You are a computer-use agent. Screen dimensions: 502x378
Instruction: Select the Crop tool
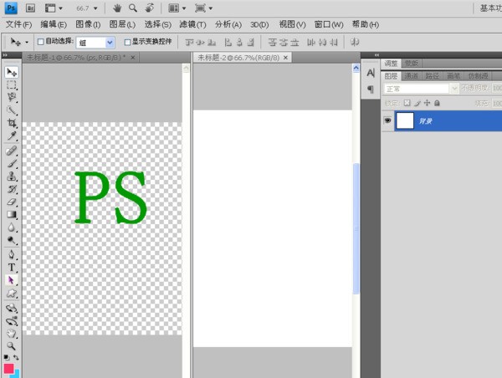tap(12, 123)
